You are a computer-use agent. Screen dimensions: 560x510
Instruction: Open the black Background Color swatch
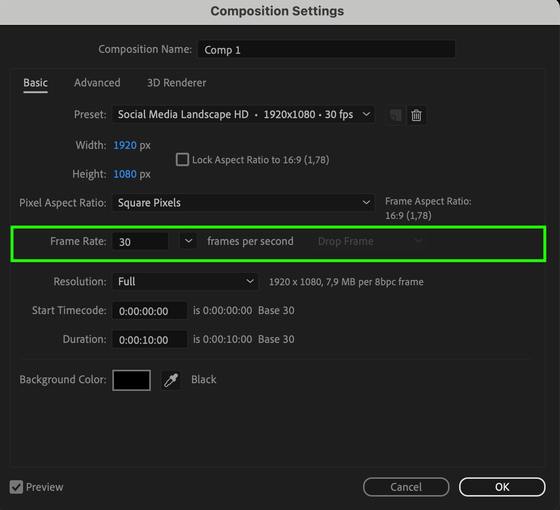132,380
